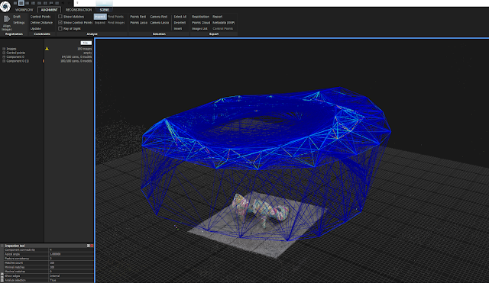Click the Update constraints button

click(x=36, y=28)
